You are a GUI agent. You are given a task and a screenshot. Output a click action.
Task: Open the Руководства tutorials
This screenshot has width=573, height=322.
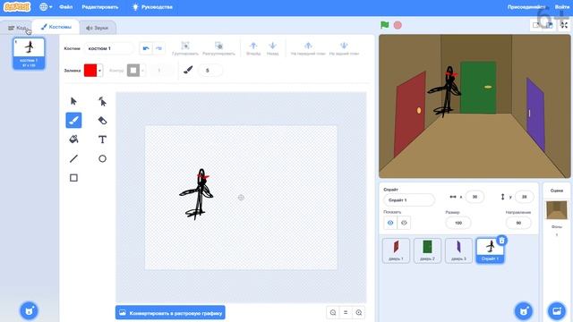152,7
